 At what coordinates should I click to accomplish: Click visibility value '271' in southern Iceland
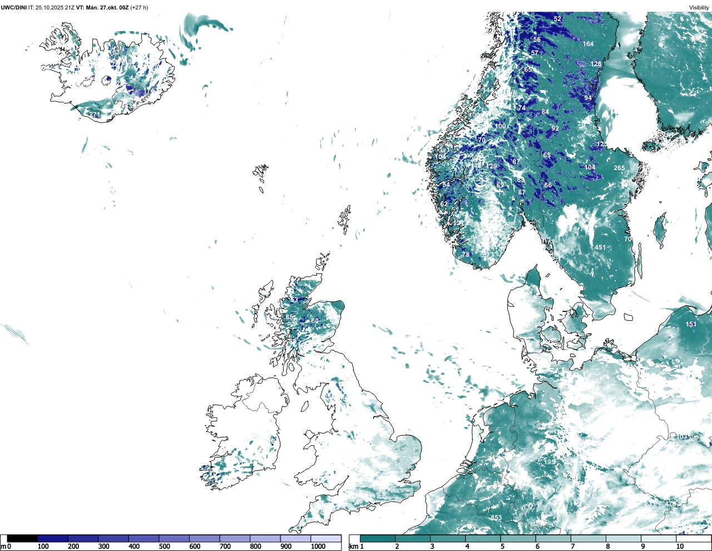pos(95,115)
